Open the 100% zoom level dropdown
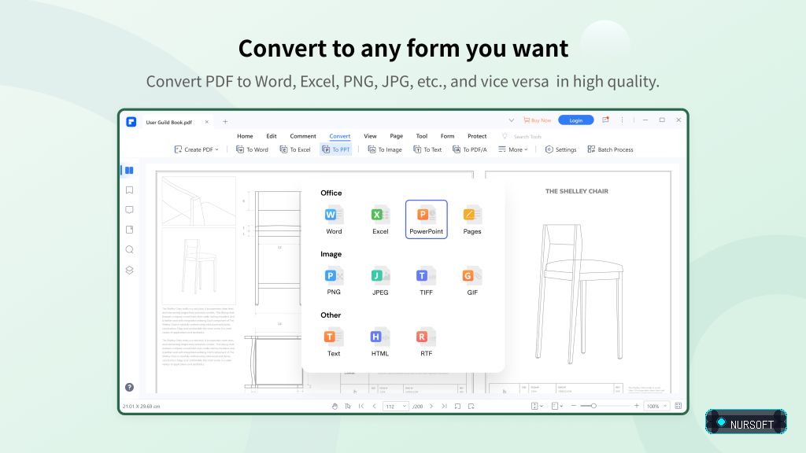Image resolution: width=806 pixels, height=453 pixels. coord(656,407)
